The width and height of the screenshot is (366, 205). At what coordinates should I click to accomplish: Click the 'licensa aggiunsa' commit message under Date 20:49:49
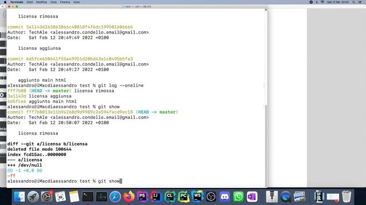(x=39, y=48)
